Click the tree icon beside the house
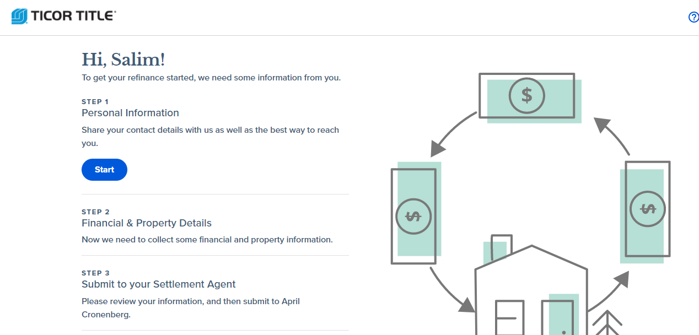Viewport: 699px width, 335px height. pos(607,323)
